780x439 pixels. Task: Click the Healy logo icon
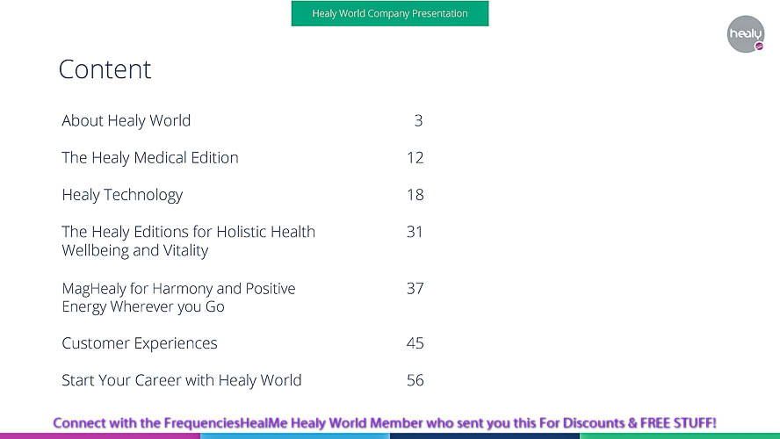[745, 34]
